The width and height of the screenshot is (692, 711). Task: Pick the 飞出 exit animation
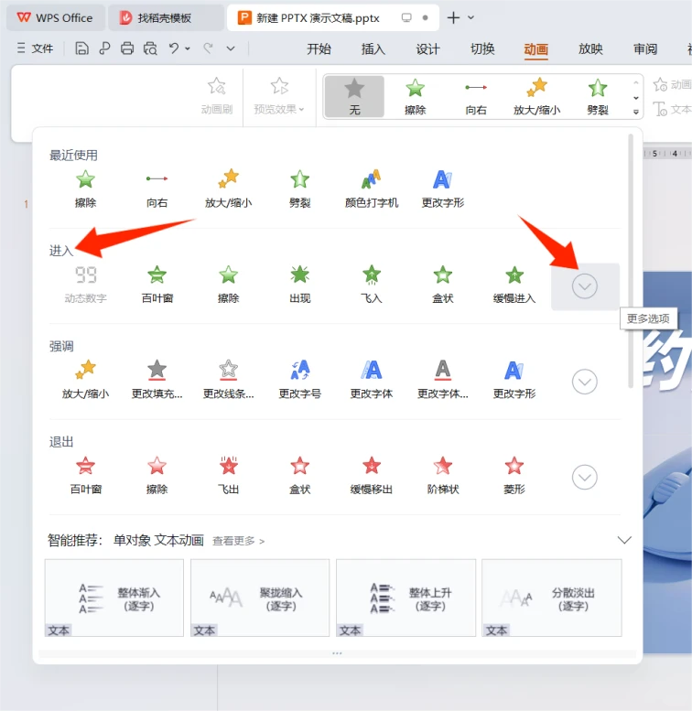pyautogui.click(x=228, y=473)
